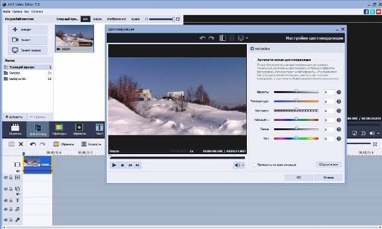The image size is (382, 229).
Task: Open the Файл menu
Action: pyautogui.click(x=6, y=11)
